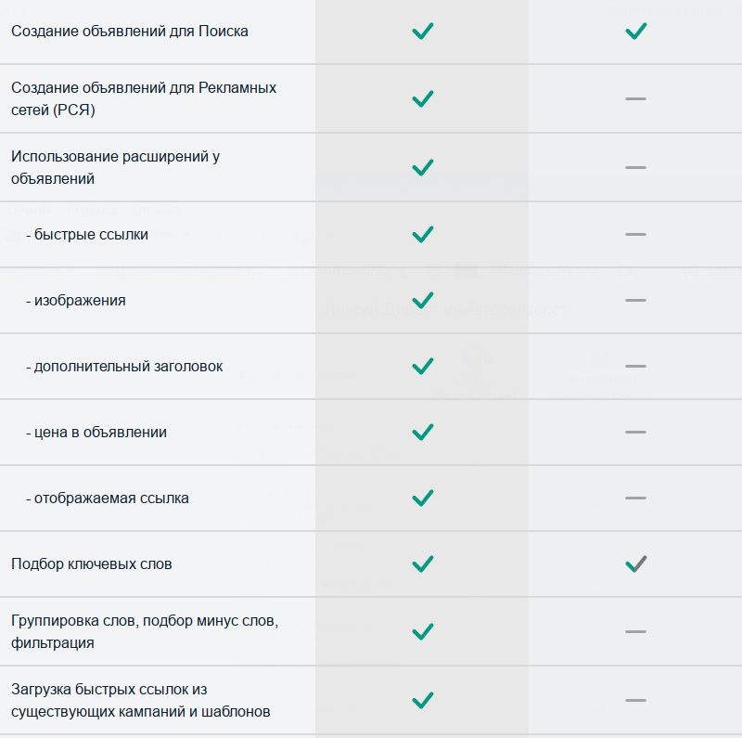Click the dash in Рекламных сетей (РСЯ) row

[x=635, y=99]
